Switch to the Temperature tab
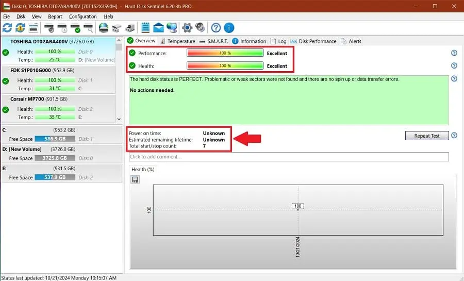The width and height of the screenshot is (464, 281). tap(177, 41)
